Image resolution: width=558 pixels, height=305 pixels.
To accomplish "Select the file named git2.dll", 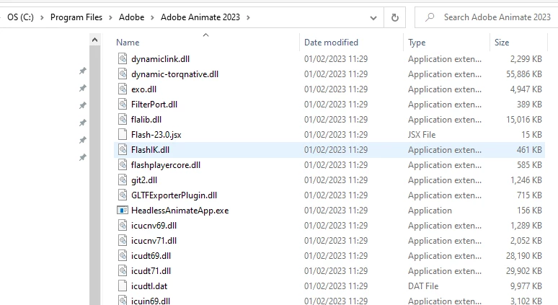I will pos(143,180).
